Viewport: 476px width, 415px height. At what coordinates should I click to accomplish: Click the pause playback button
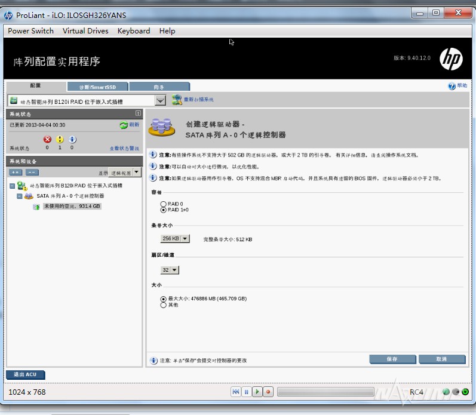pyautogui.click(x=247, y=392)
